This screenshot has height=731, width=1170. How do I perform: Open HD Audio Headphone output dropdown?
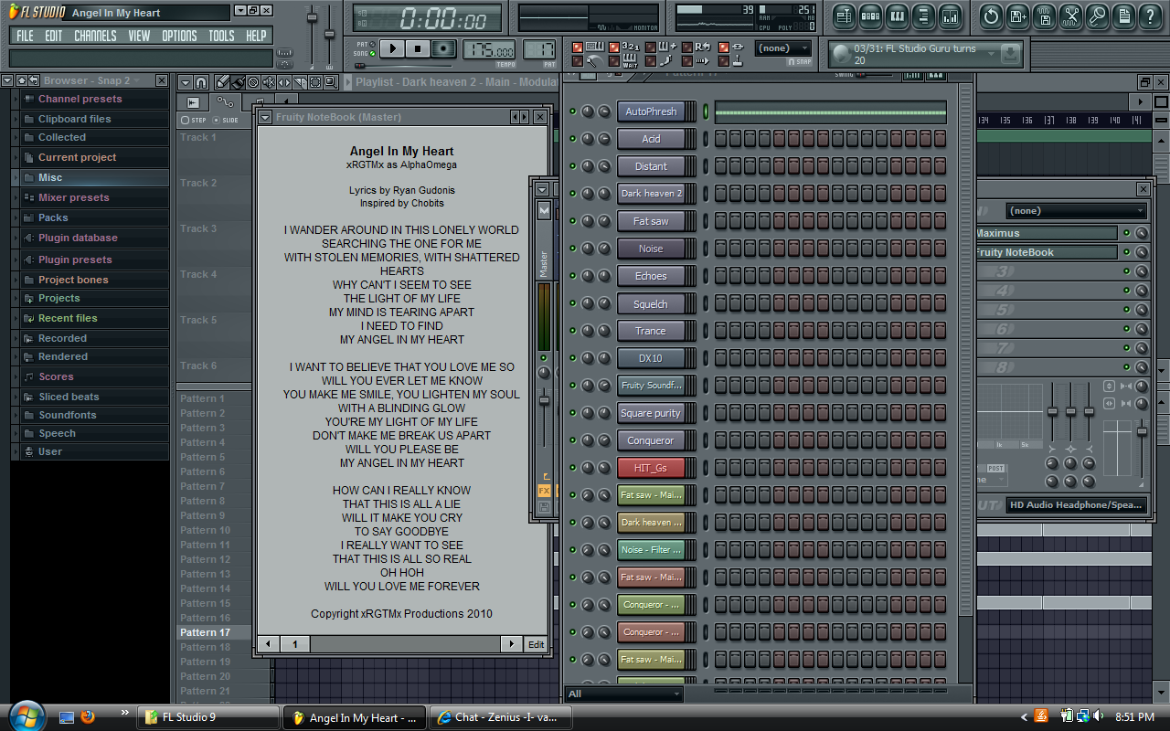click(1076, 504)
